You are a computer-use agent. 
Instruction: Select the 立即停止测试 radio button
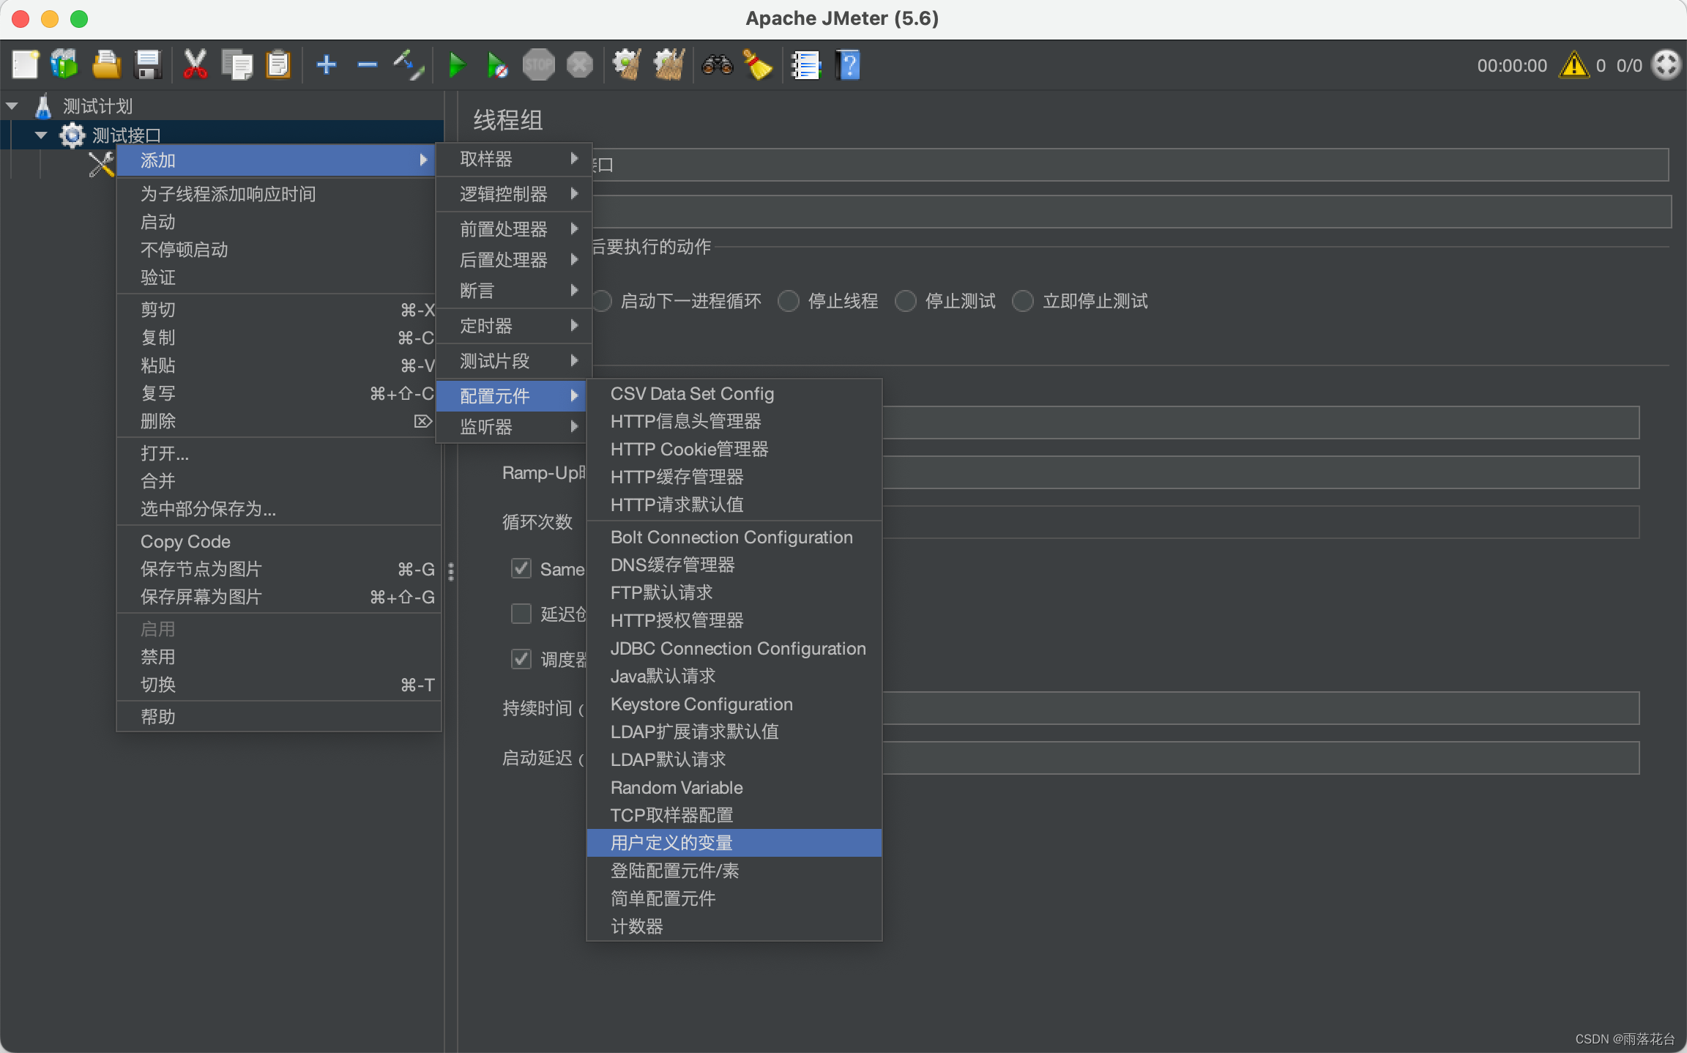[x=1023, y=301]
